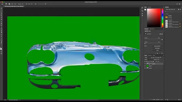Select the Zoom tool

pos(1,44)
